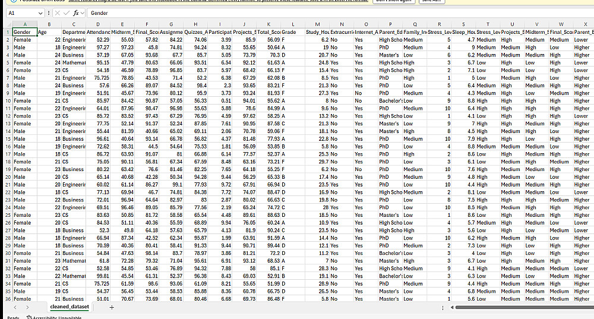Screen dimensions: 594x319
Task: Select column L header
Action: (x=293, y=24)
